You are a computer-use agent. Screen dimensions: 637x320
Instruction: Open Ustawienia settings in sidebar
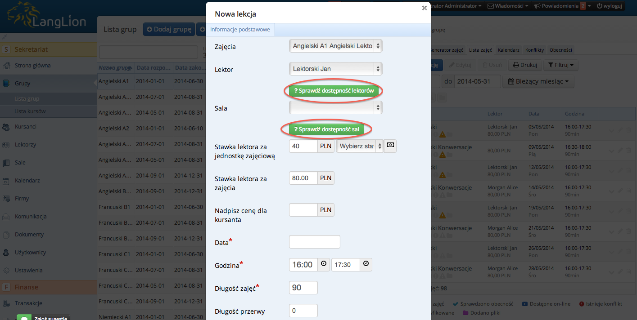28,271
